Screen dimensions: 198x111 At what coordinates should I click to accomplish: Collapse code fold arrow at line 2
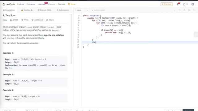80,18
